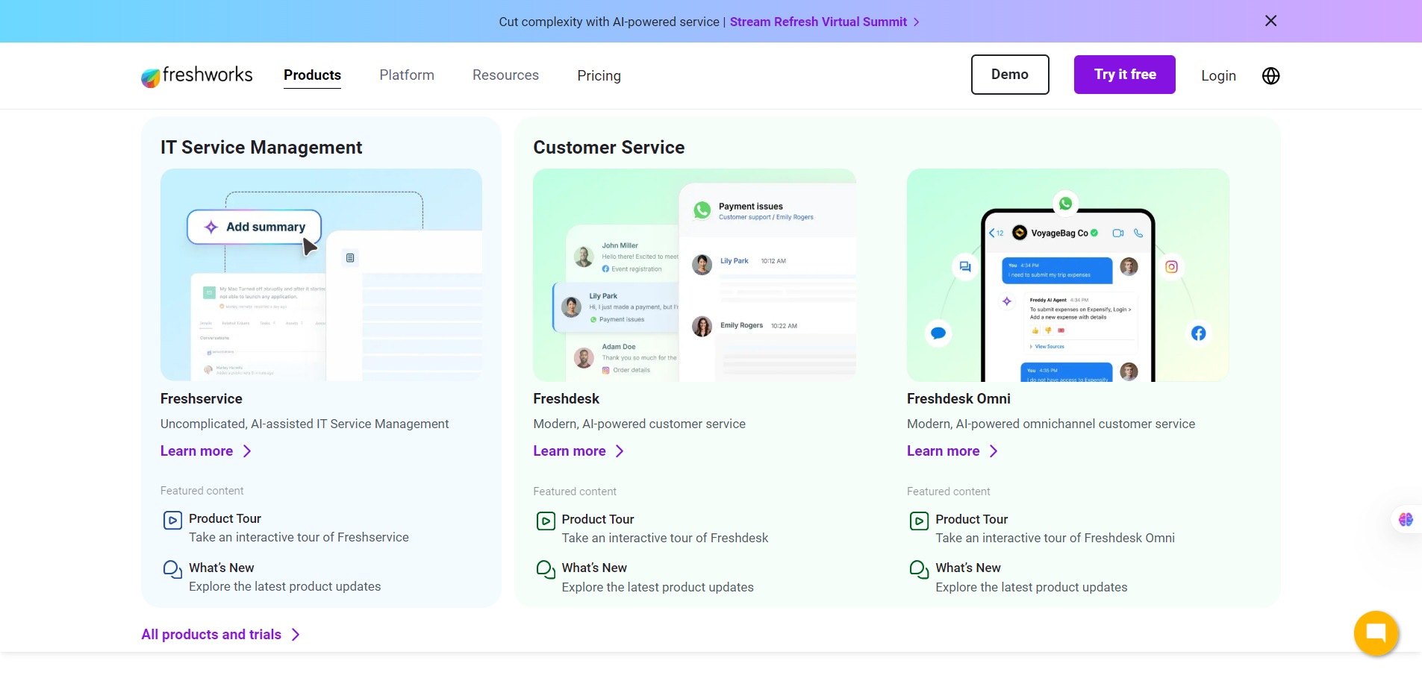The width and height of the screenshot is (1422, 675).
Task: Open the Platform menu
Action: (407, 75)
